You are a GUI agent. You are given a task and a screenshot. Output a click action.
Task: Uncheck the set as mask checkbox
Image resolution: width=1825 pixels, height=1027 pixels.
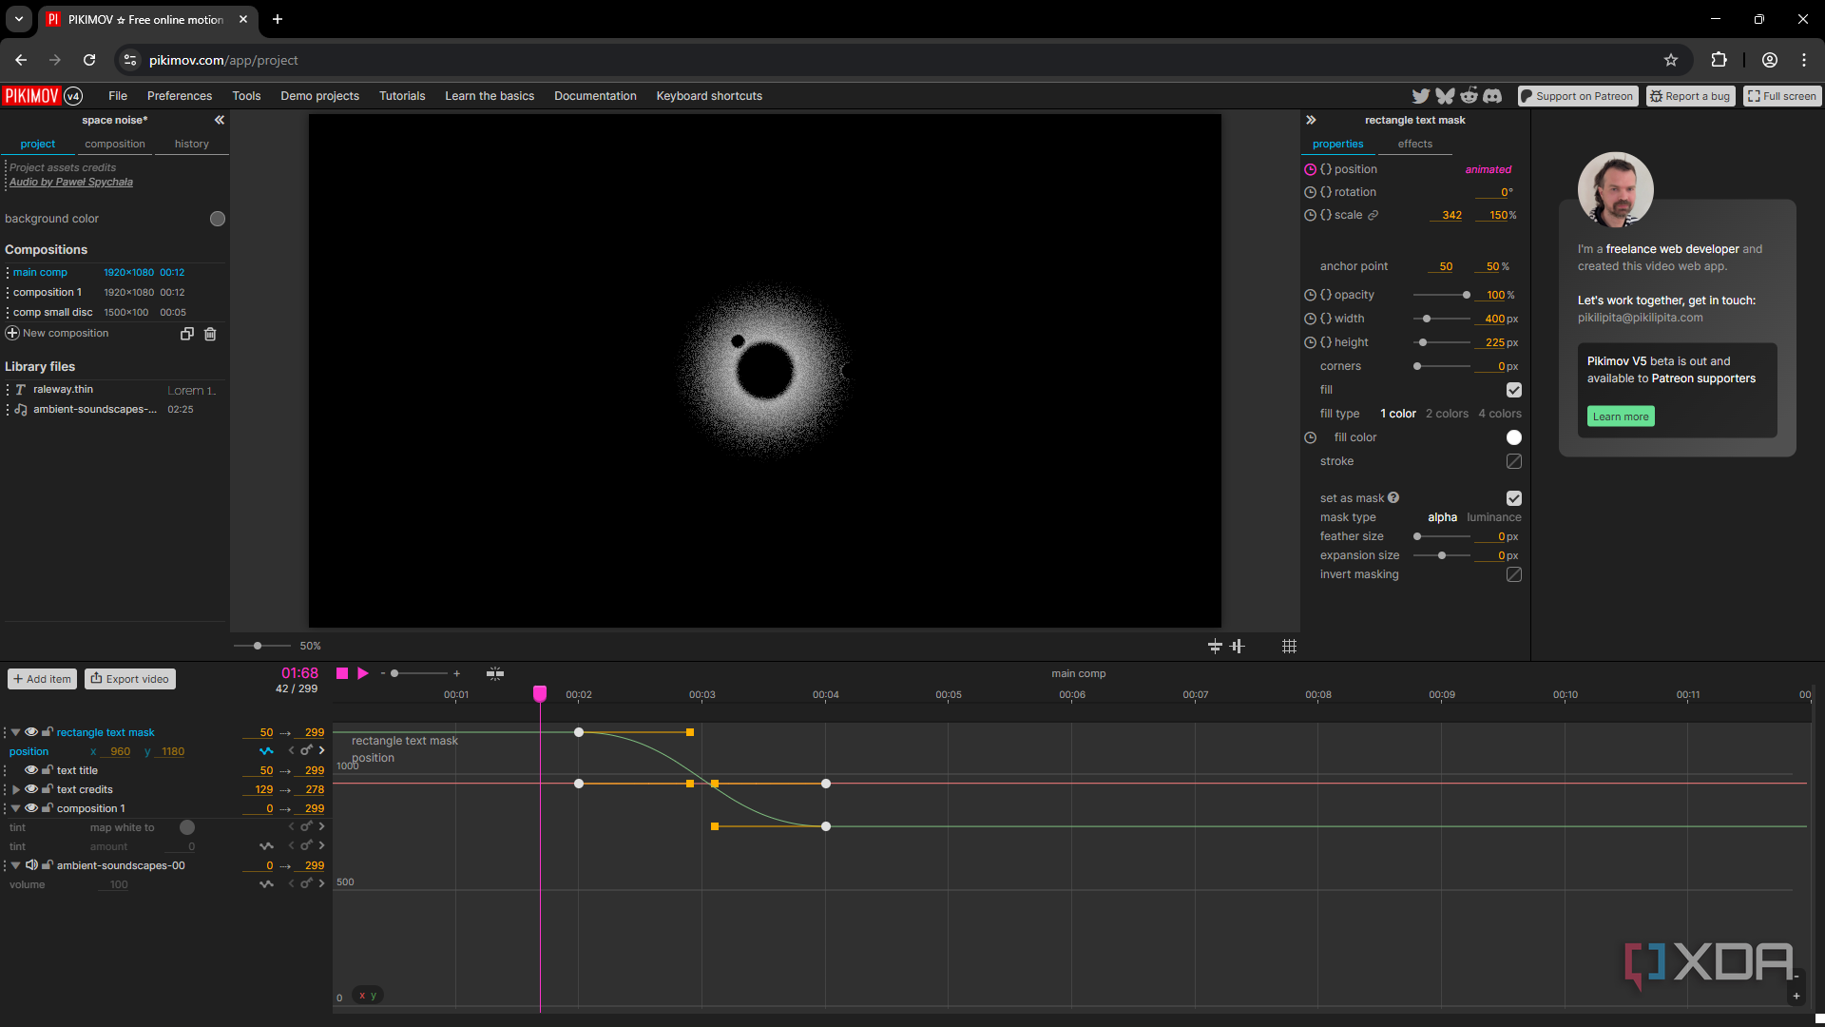(x=1514, y=498)
